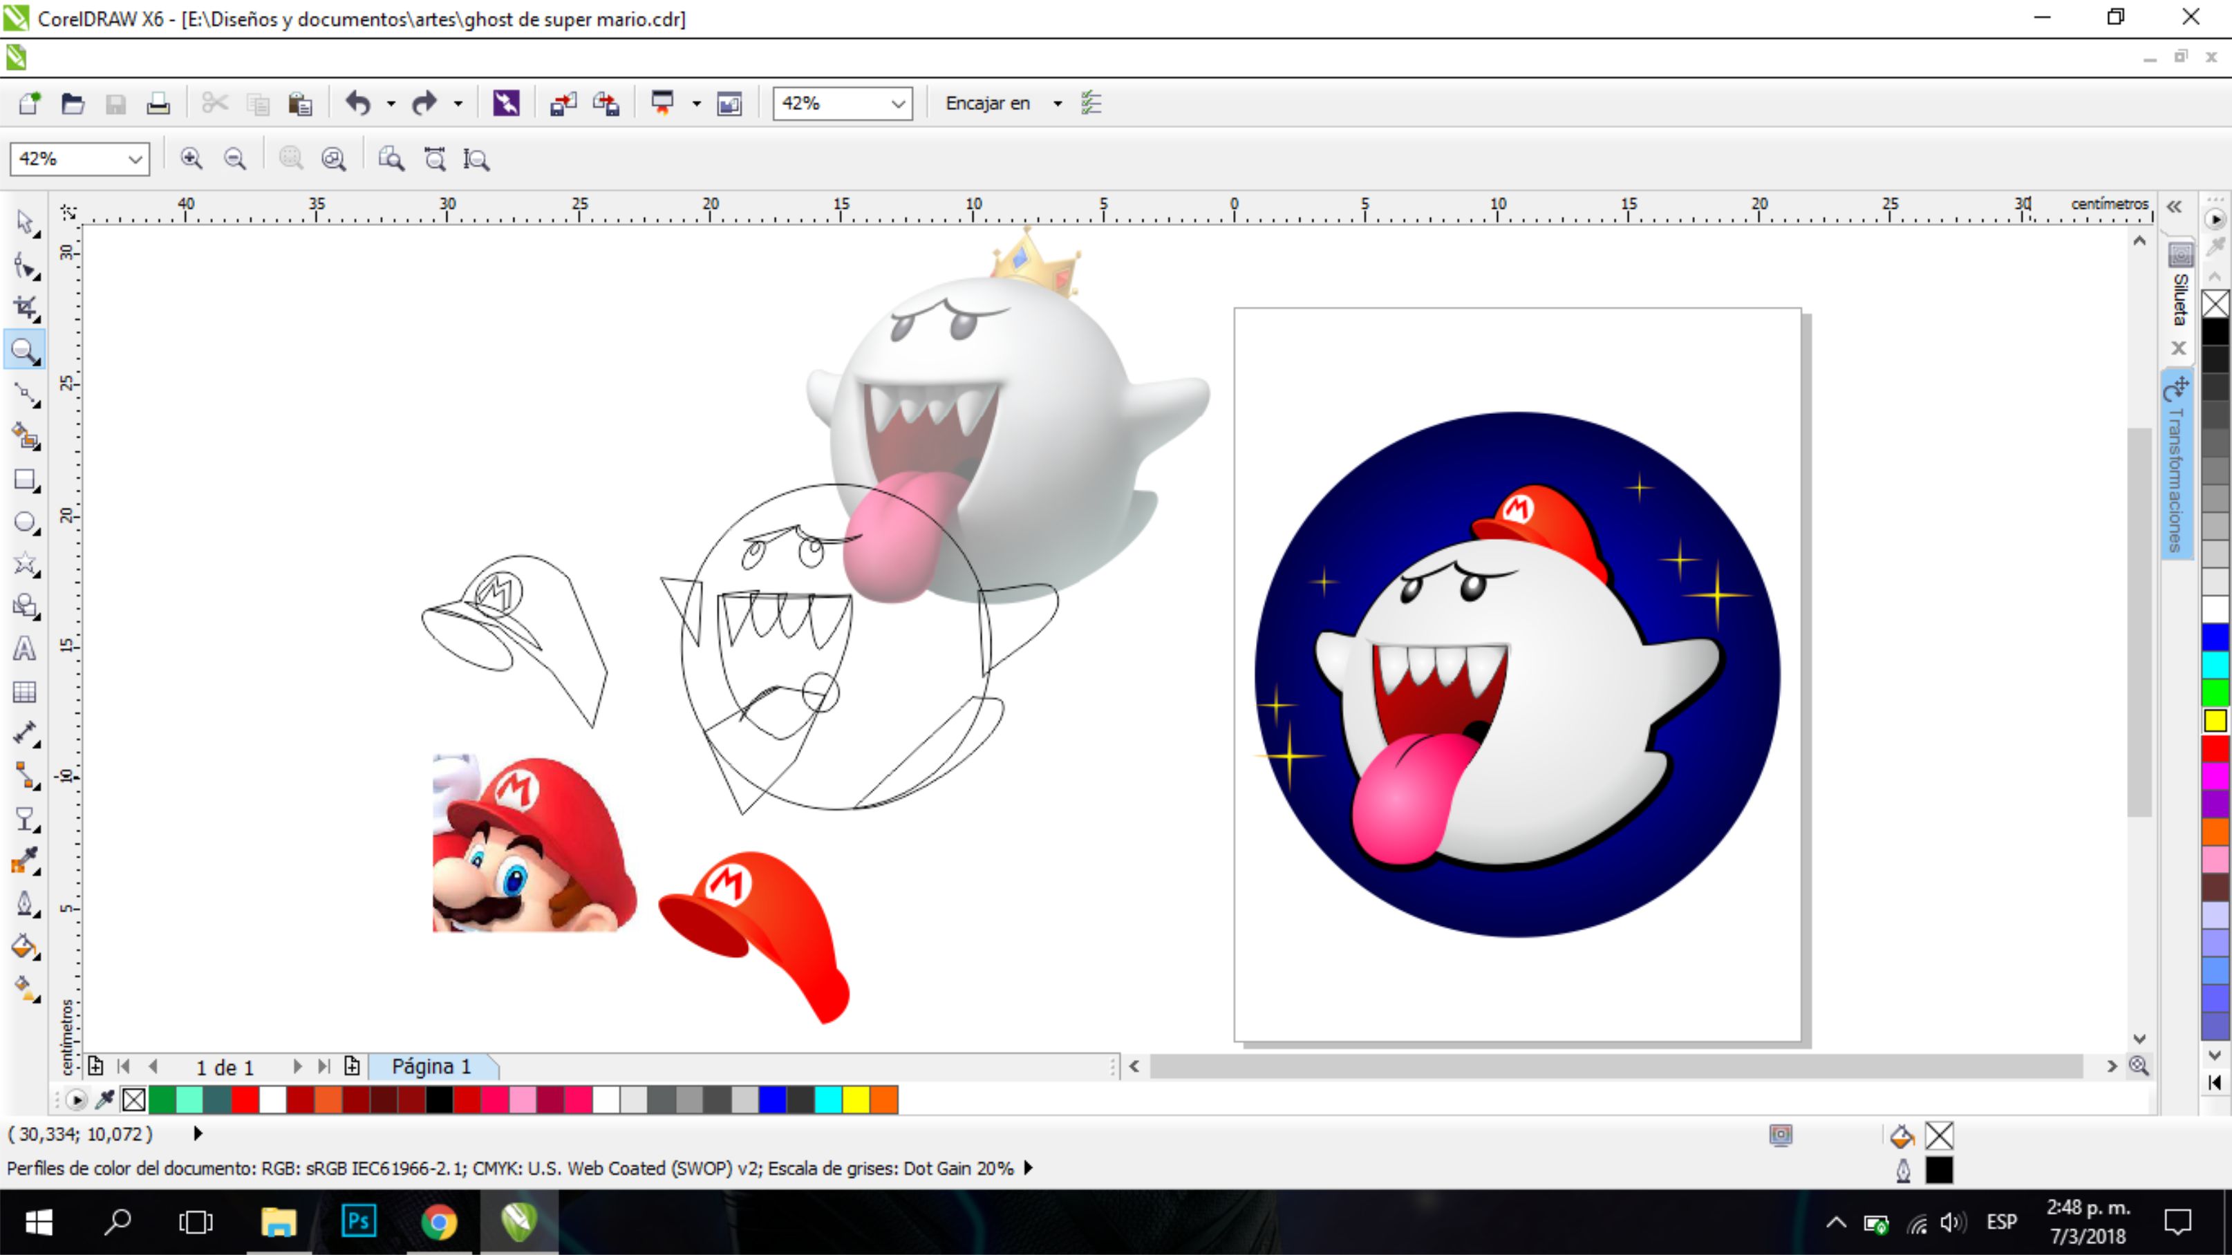
Task: Click Zoom to Page Width icon
Action: 434,158
